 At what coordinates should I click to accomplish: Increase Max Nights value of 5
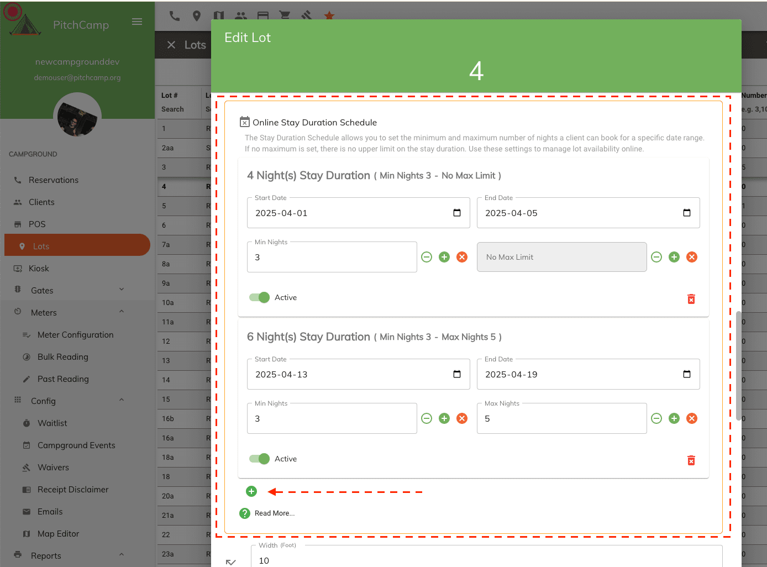[674, 418]
